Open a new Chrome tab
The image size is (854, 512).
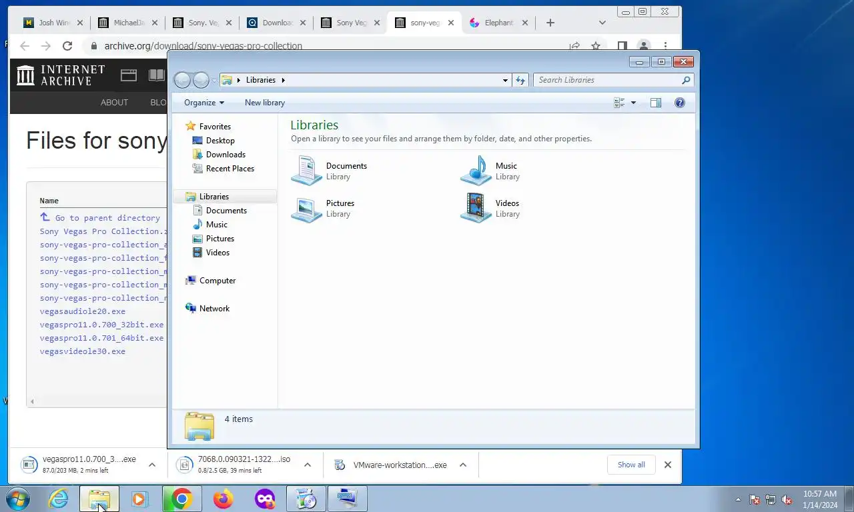pyautogui.click(x=550, y=23)
